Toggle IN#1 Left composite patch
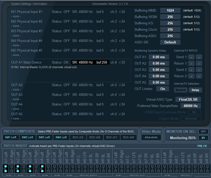211x178 pixels. click(11, 137)
